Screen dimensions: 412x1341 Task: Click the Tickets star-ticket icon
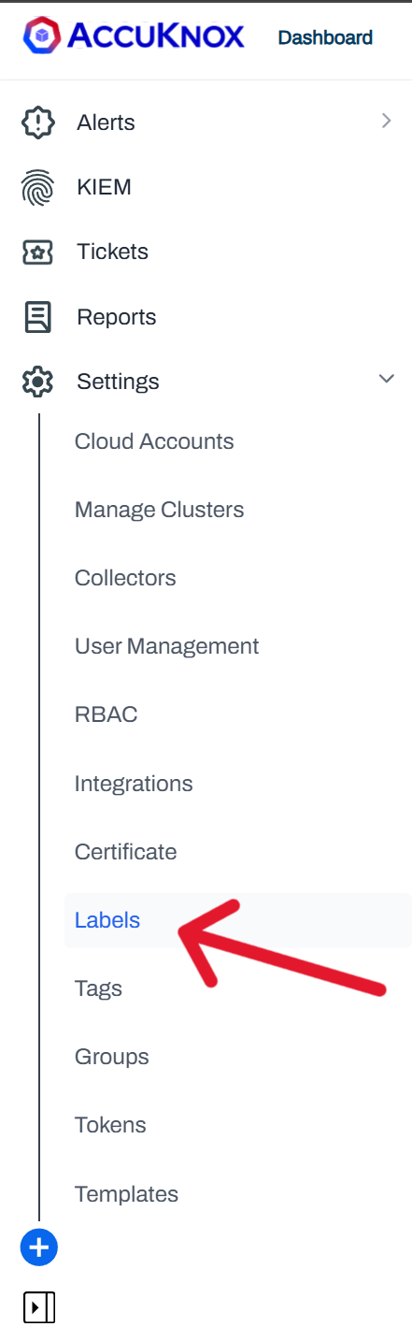(x=37, y=252)
